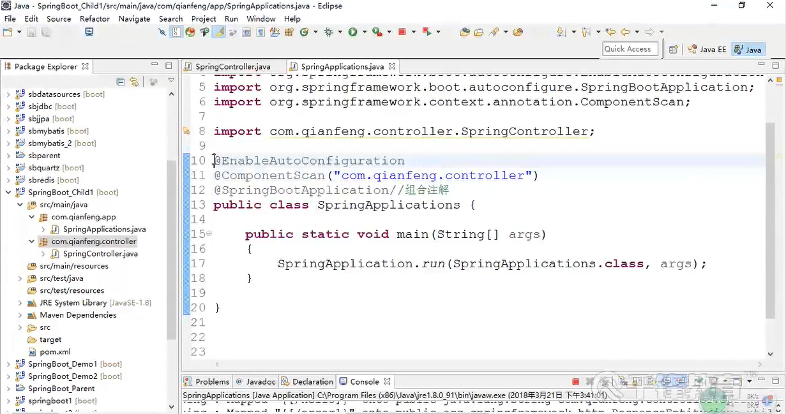Click the Skip All Breakpoints icon

click(x=162, y=32)
